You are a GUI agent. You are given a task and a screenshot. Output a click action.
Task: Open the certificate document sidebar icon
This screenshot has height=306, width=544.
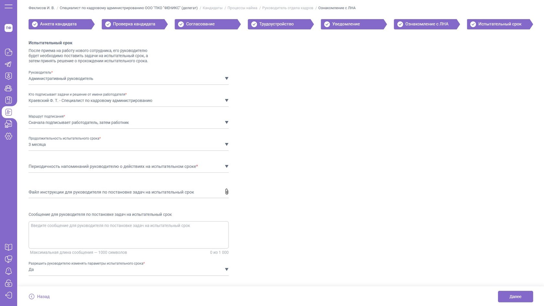coord(8,124)
